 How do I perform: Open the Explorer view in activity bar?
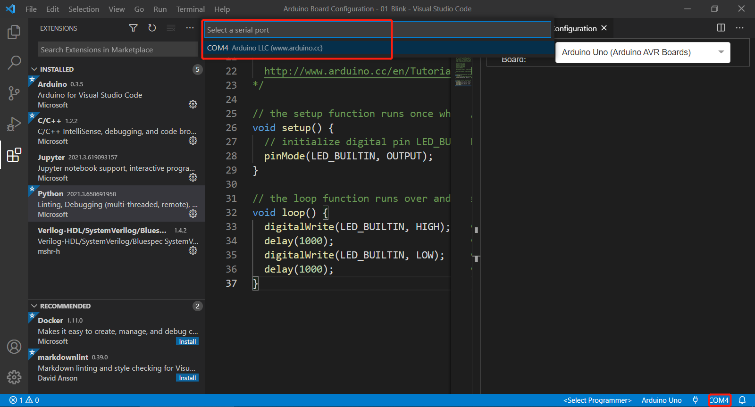tap(14, 32)
